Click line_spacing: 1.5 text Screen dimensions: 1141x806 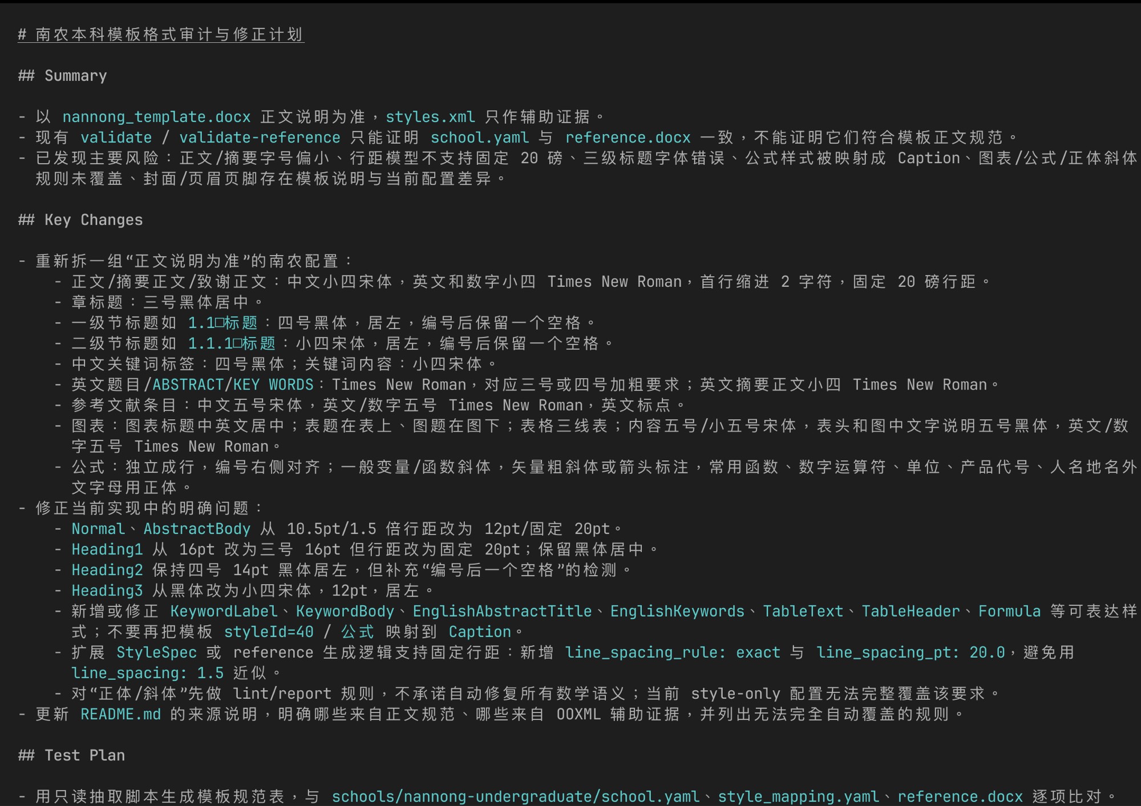(147, 673)
